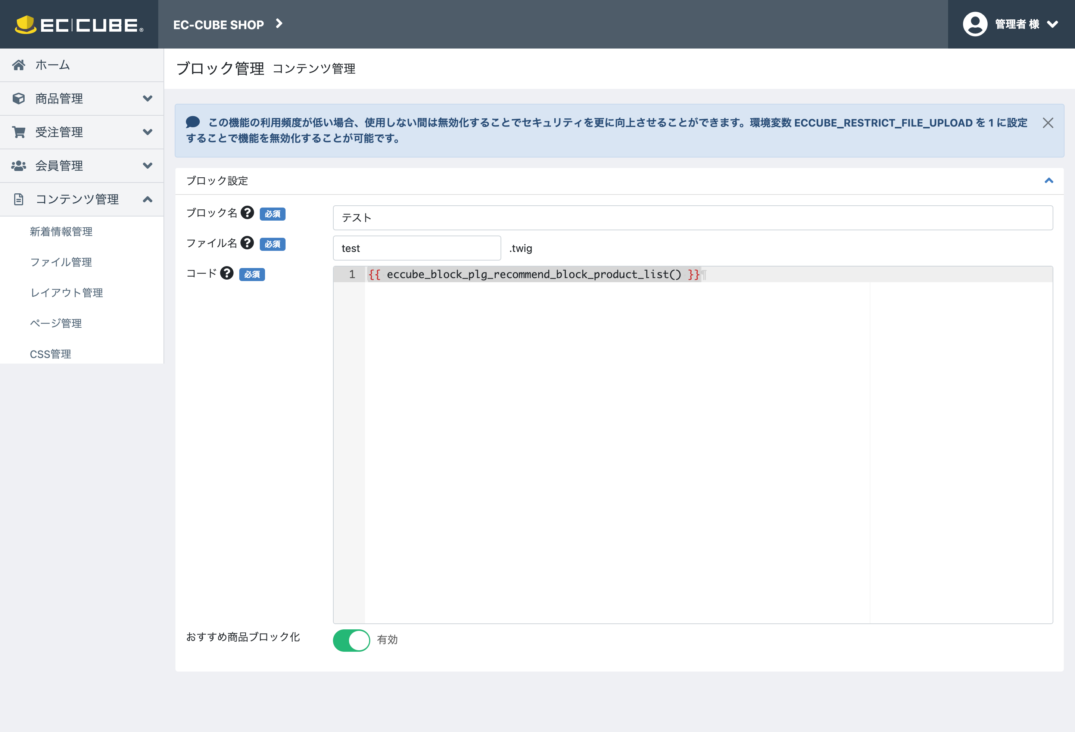The width and height of the screenshot is (1075, 732).
Task: Click the ブロック管理 page title
Action: click(x=220, y=68)
